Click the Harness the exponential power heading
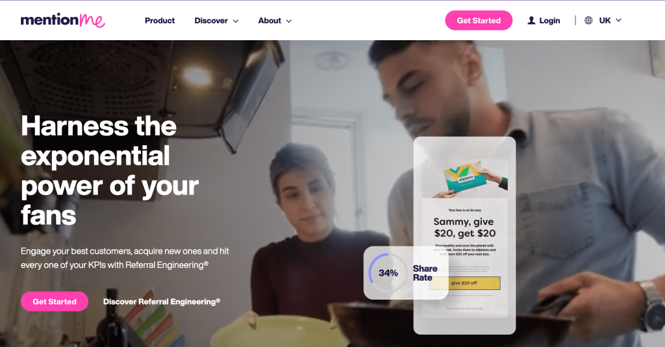 coord(110,171)
